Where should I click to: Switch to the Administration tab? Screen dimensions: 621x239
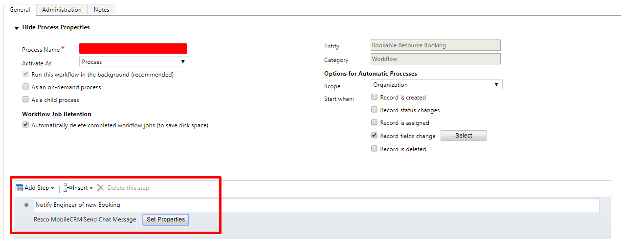point(62,10)
